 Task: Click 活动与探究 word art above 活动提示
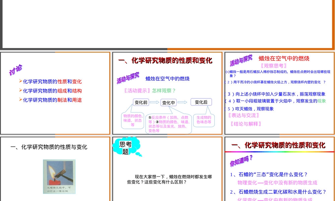click(128, 77)
